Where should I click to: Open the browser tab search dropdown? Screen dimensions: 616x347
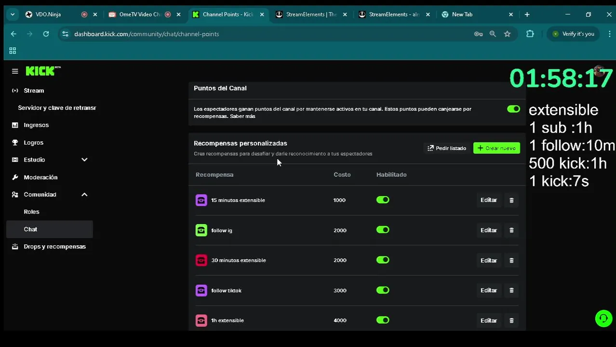[13, 14]
